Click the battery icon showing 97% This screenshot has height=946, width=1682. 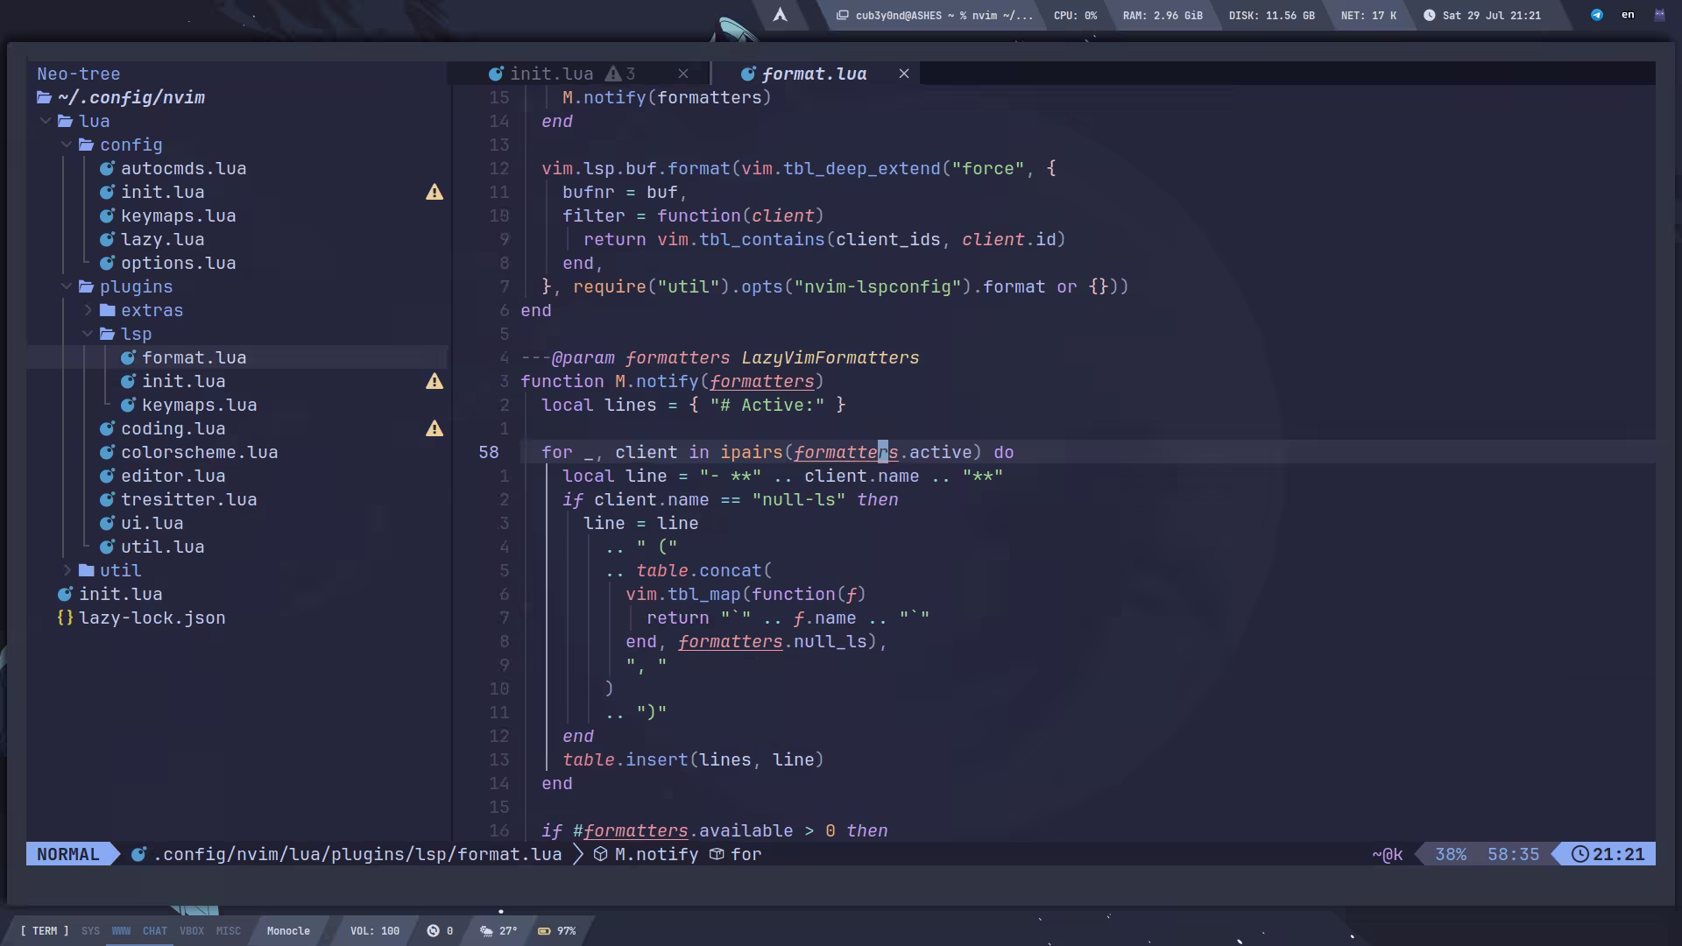pos(544,931)
